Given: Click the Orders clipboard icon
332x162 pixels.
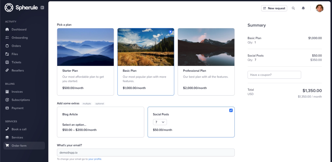Looking at the screenshot, I should coord(7,46).
